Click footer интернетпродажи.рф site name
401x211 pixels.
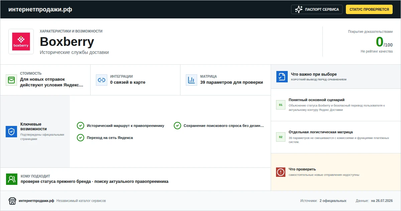36,201
